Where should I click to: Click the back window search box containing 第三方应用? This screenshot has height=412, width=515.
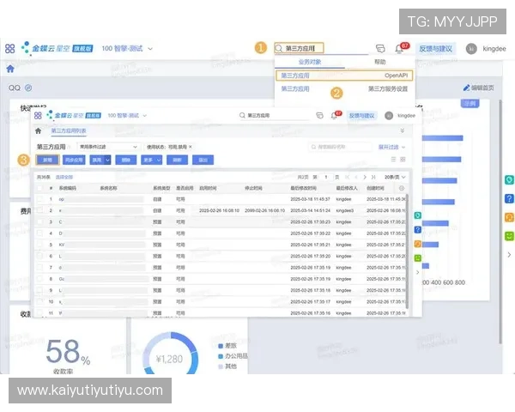[299, 48]
